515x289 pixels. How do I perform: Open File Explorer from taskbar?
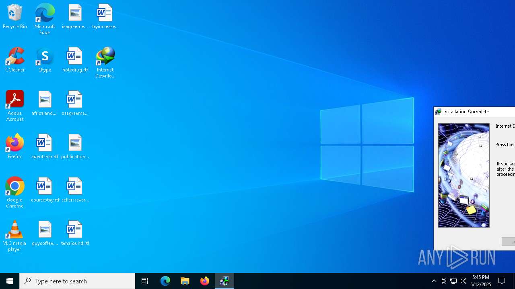pos(185,281)
